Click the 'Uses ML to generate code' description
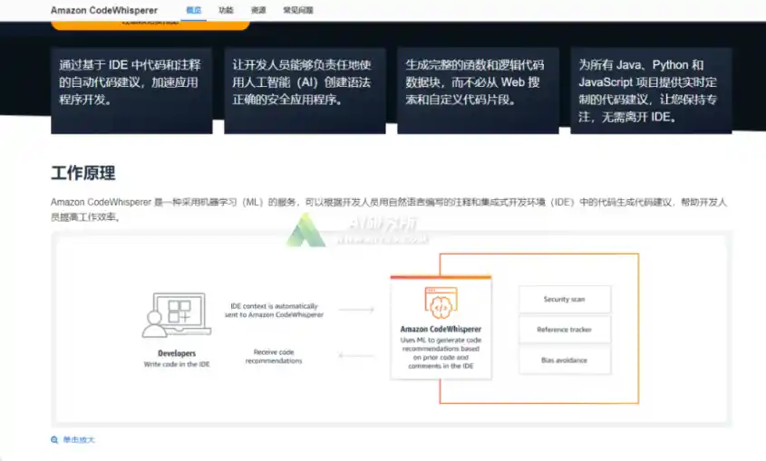The image size is (766, 461). [x=441, y=352]
